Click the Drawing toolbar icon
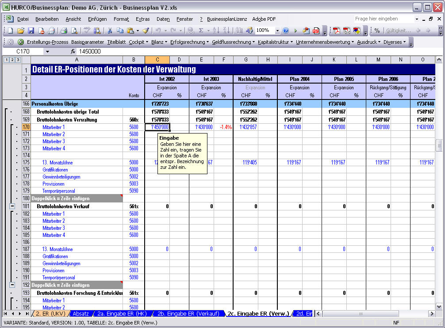The image size is (445, 328). click(249, 31)
